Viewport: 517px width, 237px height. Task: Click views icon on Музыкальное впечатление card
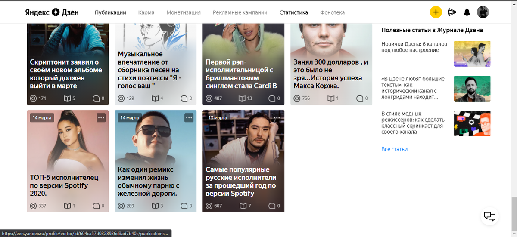tap(121, 98)
